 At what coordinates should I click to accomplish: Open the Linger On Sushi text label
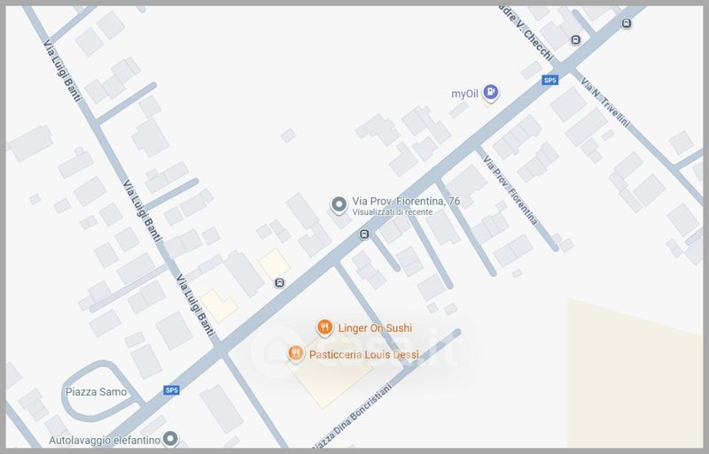[375, 328]
